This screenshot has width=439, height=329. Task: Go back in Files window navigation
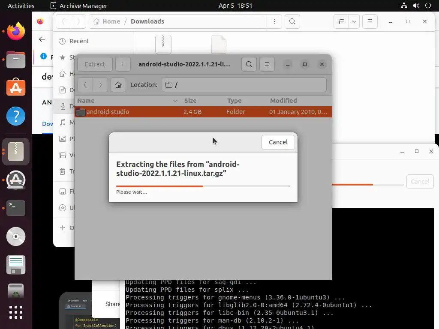tap(63, 21)
